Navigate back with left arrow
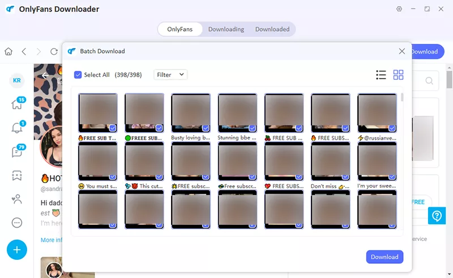This screenshot has height=278, width=453. pos(24,51)
